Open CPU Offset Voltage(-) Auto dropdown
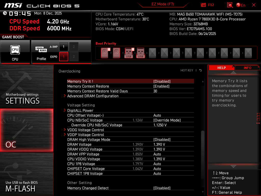 (x=157, y=115)
